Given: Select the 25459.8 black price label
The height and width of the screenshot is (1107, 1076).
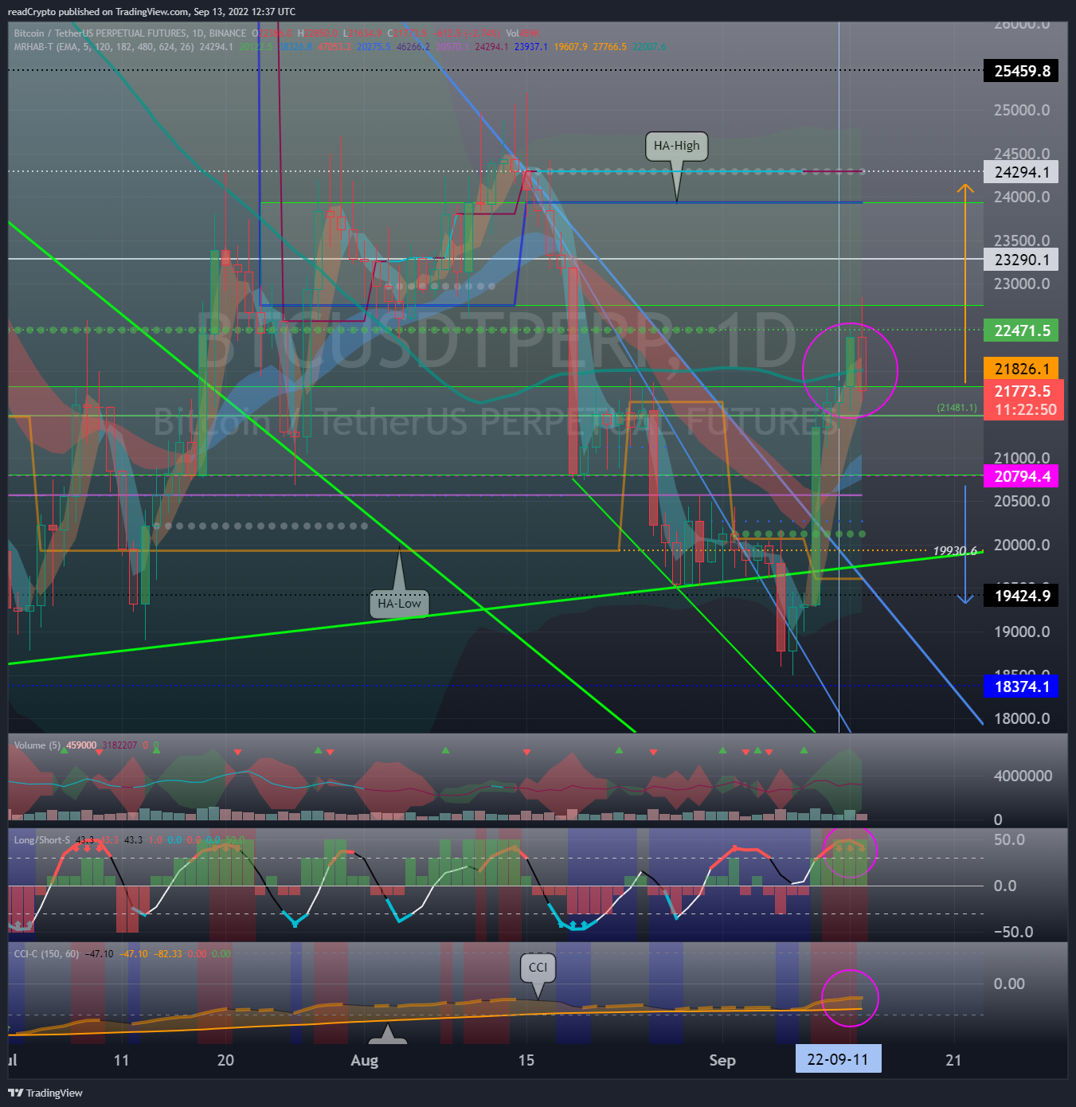Looking at the screenshot, I should click(x=1022, y=71).
